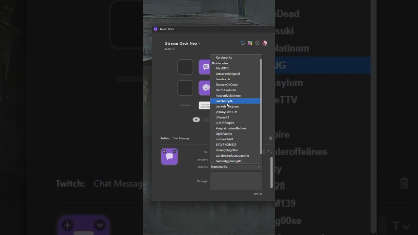This screenshot has height=235, width=418.
Task: Select the purple smiley emote chat key
Action: click(x=204, y=88)
